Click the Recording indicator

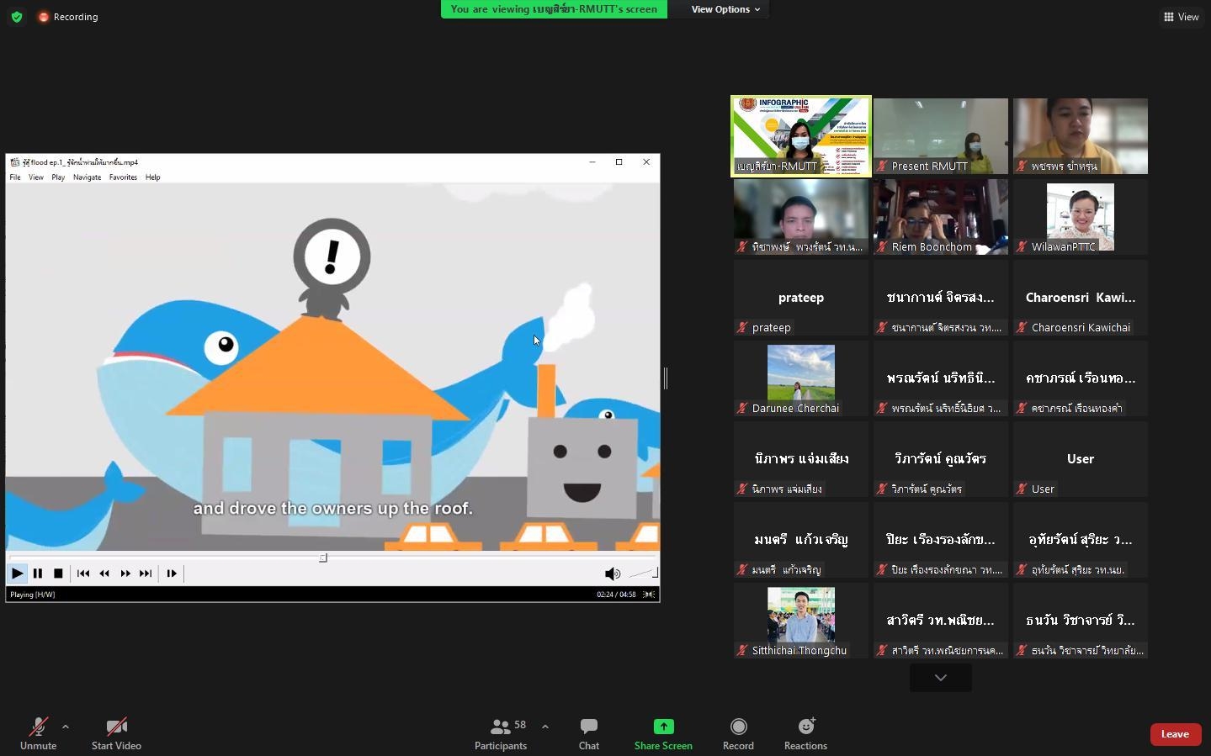pos(68,17)
